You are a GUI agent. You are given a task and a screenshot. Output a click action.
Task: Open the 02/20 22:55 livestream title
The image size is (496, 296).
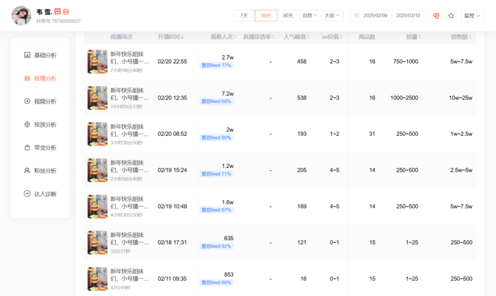pyautogui.click(x=130, y=57)
